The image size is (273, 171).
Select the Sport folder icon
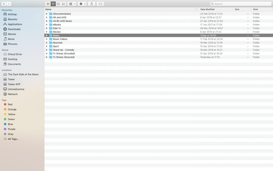pos(51,46)
